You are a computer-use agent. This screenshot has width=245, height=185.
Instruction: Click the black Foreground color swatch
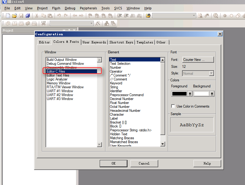[x=179, y=94]
